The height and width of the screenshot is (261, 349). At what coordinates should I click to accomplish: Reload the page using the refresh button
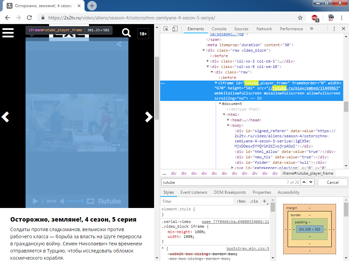pyautogui.click(x=29, y=18)
